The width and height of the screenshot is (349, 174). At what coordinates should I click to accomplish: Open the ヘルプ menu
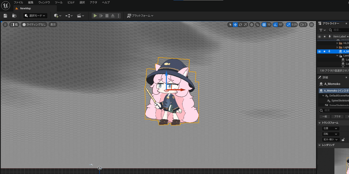(106, 2)
